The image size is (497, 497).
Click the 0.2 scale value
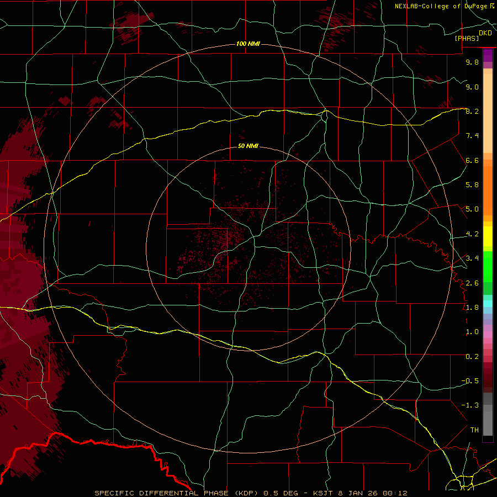[472, 357]
